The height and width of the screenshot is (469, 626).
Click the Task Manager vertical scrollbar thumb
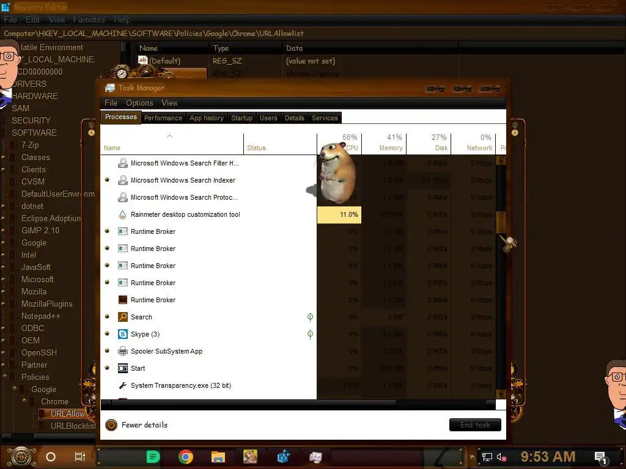501,222
